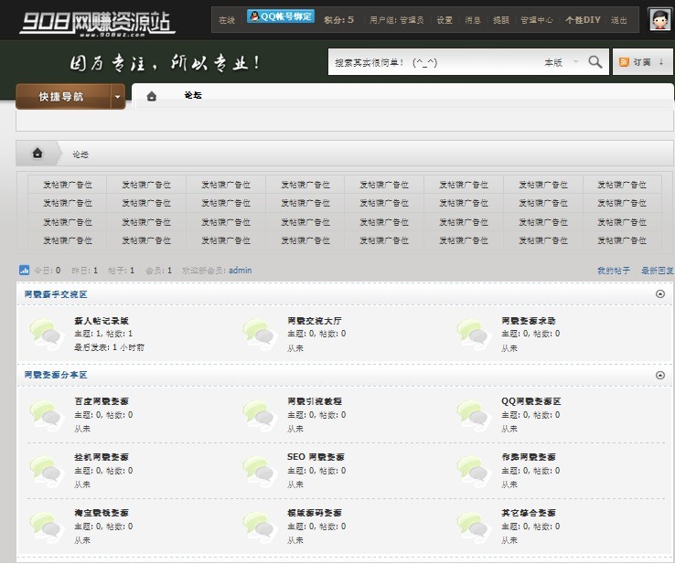This screenshot has height=564, width=675.
Task: Open 提醒 in the top user bar
Action: pyautogui.click(x=501, y=20)
